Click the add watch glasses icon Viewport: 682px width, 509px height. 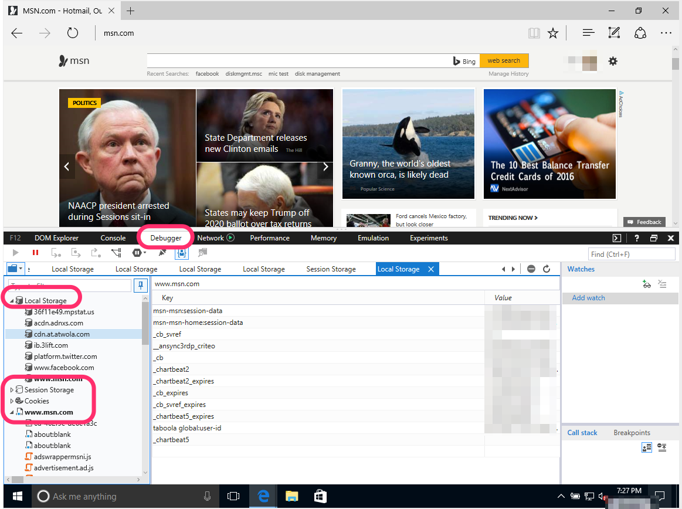(x=647, y=284)
